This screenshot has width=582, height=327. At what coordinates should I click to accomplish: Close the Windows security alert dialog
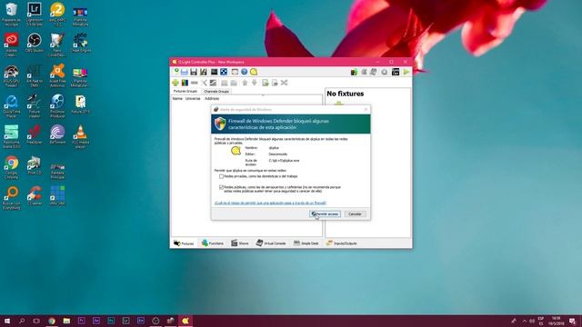[x=366, y=109]
